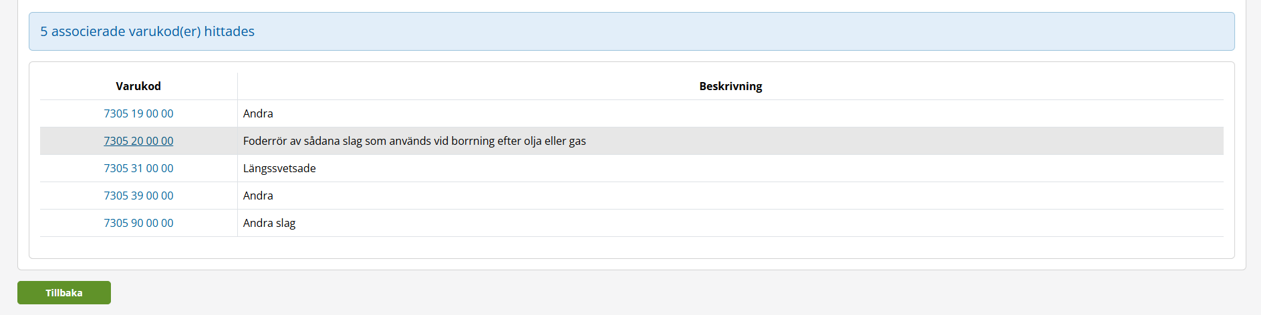Go to varukod 7305 90 00 00

(138, 223)
